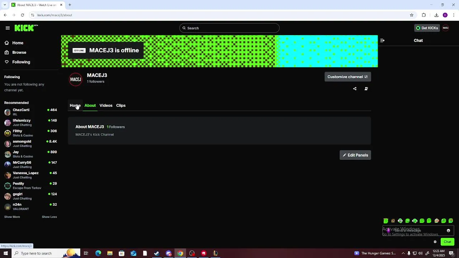
Task: Switch to the Clips tab
Action: [121, 105]
